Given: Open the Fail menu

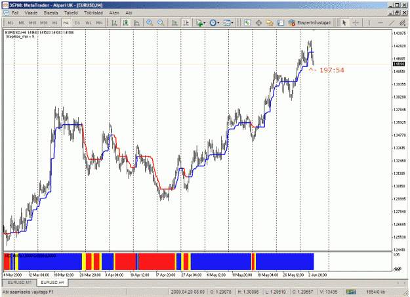Looking at the screenshot, I should (x=15, y=12).
